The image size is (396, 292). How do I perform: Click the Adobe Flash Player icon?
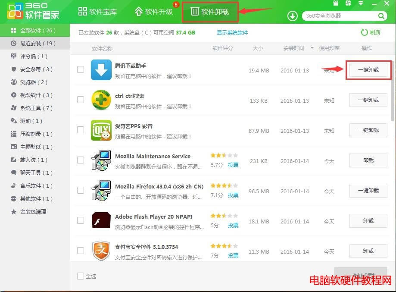[101, 220]
